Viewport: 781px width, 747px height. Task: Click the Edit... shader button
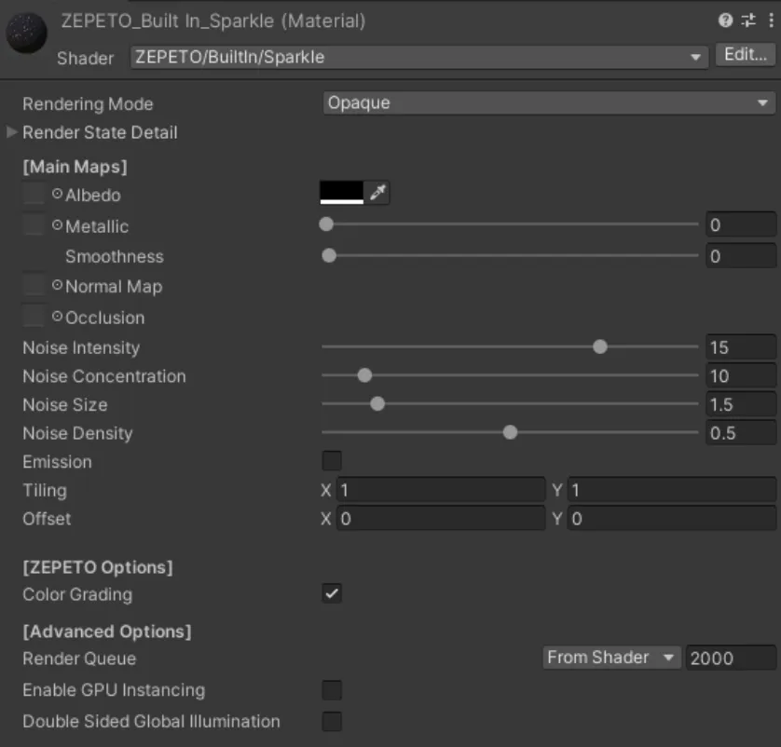[x=746, y=54]
